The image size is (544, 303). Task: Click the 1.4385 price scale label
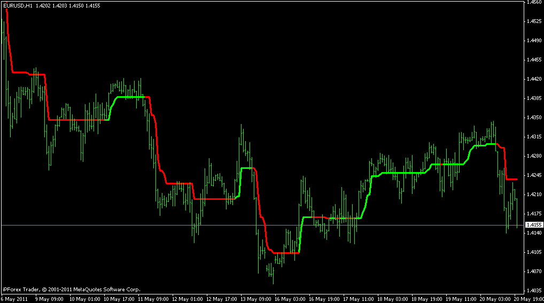pyautogui.click(x=534, y=98)
